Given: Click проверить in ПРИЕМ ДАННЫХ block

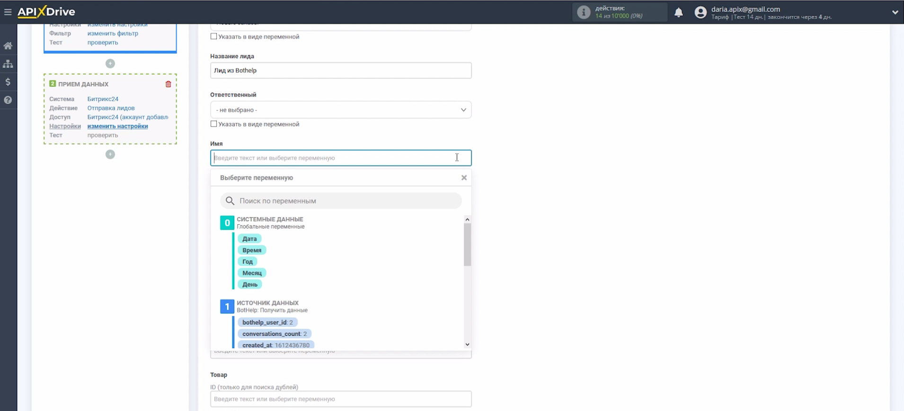Looking at the screenshot, I should point(103,135).
